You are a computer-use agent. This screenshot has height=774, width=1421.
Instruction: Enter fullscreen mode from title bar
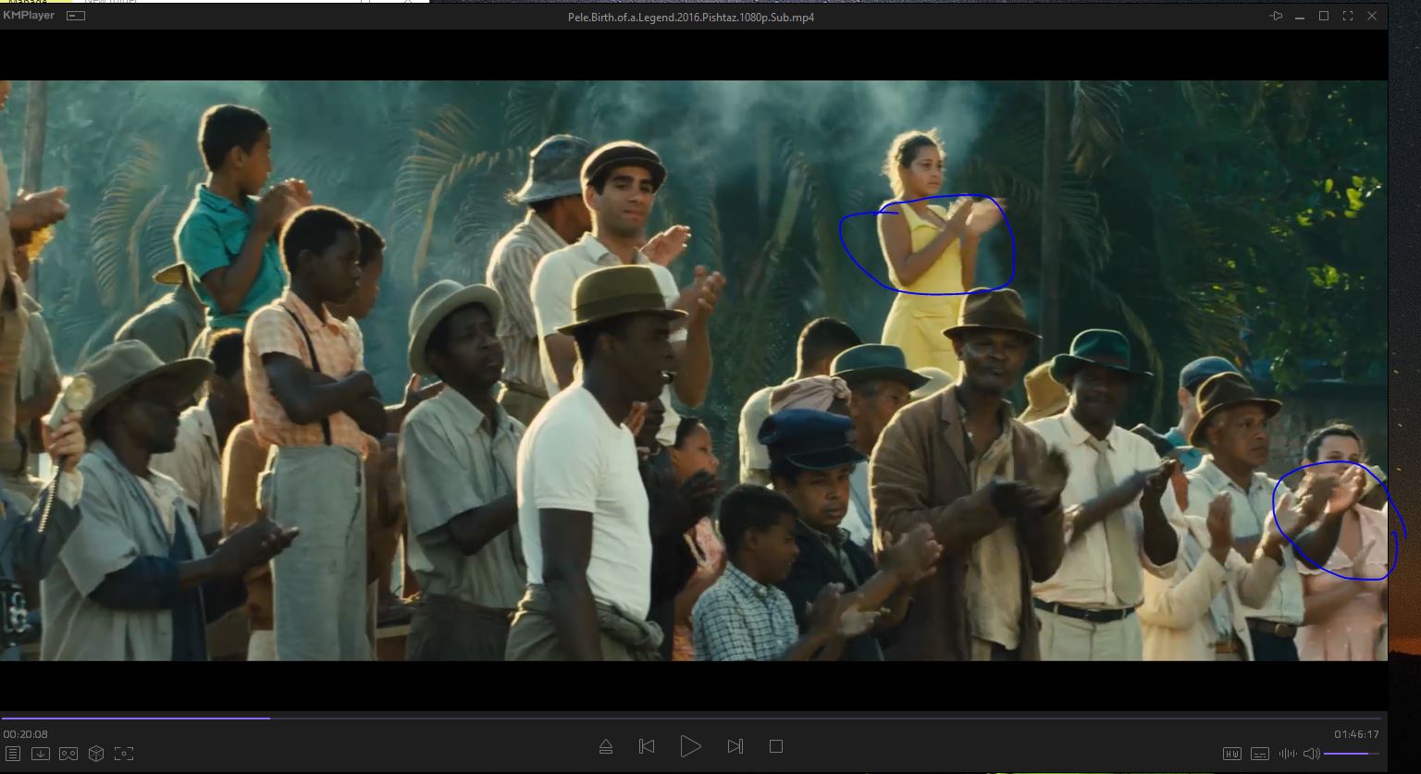[x=1348, y=16]
